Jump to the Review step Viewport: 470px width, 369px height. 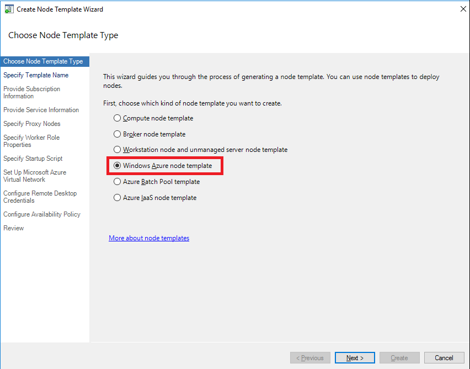click(13, 228)
